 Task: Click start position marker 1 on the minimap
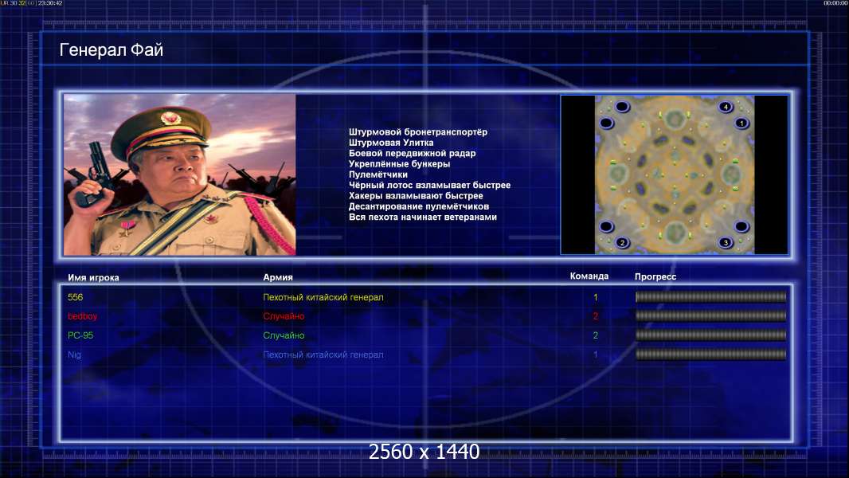741,123
